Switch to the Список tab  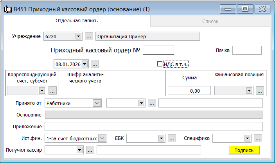pos(210,21)
